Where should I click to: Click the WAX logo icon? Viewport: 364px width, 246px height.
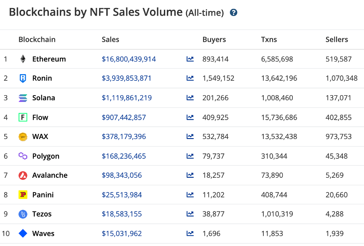(x=23, y=136)
